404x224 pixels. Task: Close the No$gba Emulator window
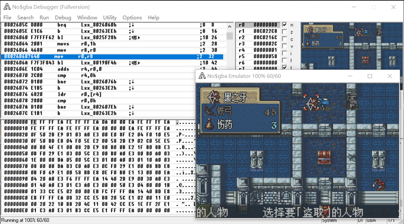pyautogui.click(x=390, y=76)
